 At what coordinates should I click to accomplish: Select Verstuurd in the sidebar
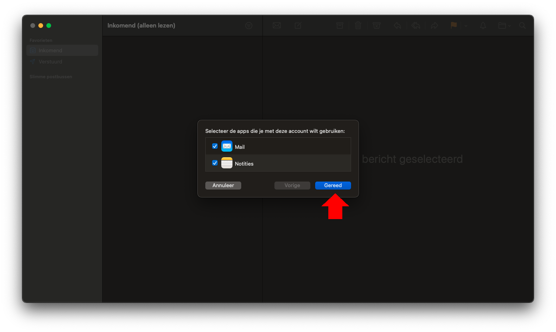(x=50, y=61)
